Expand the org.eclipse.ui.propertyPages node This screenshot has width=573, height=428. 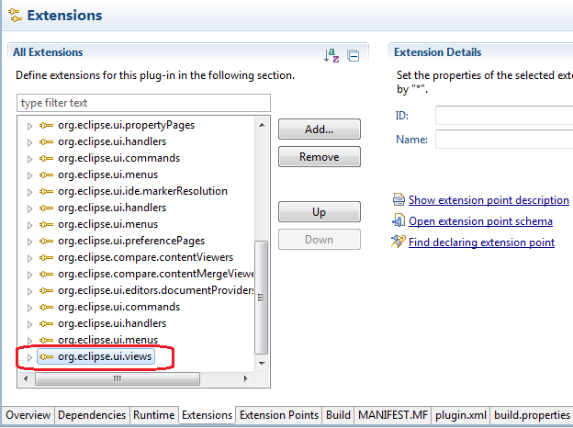point(28,125)
